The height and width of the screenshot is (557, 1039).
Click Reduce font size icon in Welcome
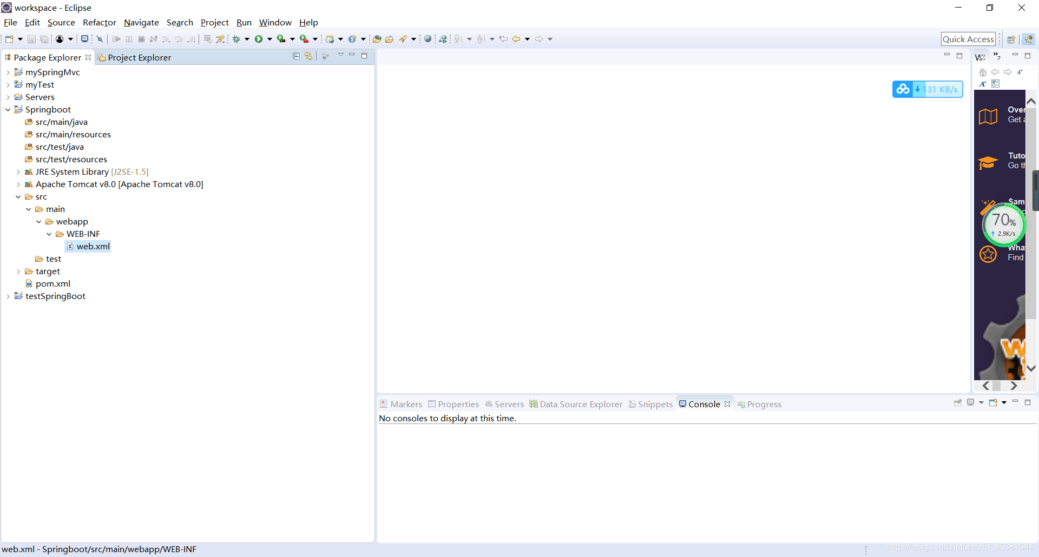pos(1020,72)
